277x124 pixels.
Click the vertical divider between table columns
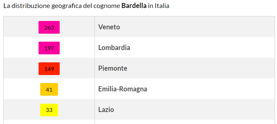pyautogui.click(x=95, y=70)
